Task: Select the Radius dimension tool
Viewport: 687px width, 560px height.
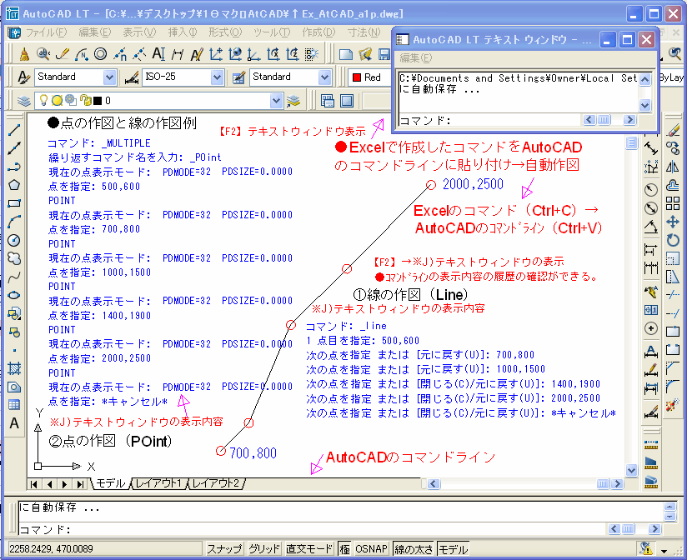Action: click(x=651, y=190)
